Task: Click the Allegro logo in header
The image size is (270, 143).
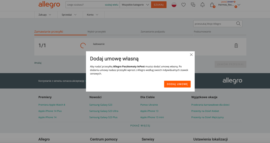Action: pos(49,5)
